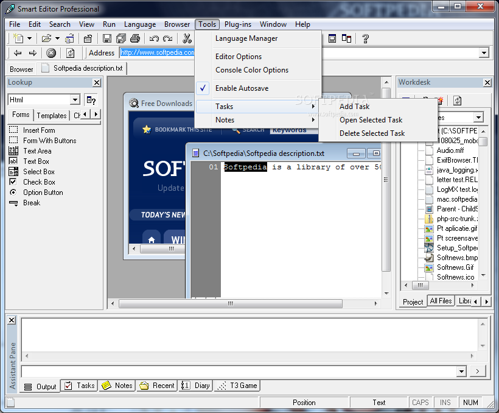The height and width of the screenshot is (413, 499).
Task: Open the Diary tab in Assistant Pane
Action: pos(196,386)
